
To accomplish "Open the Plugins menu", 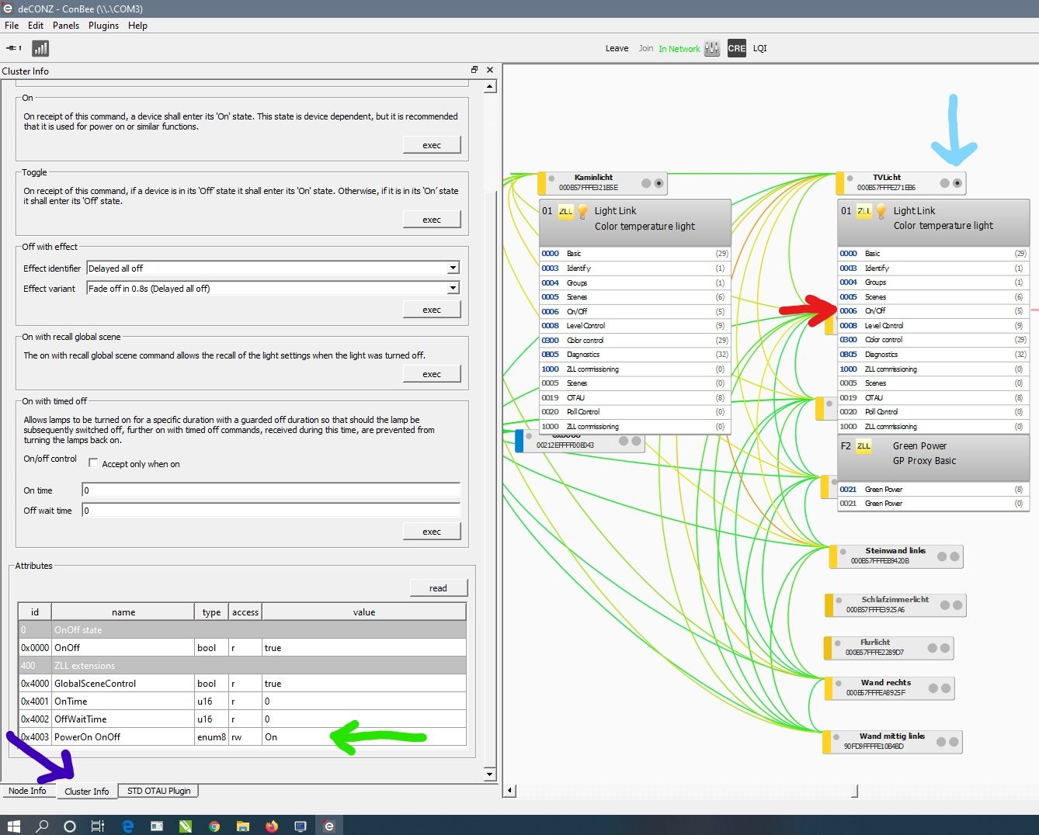I will click(x=103, y=26).
